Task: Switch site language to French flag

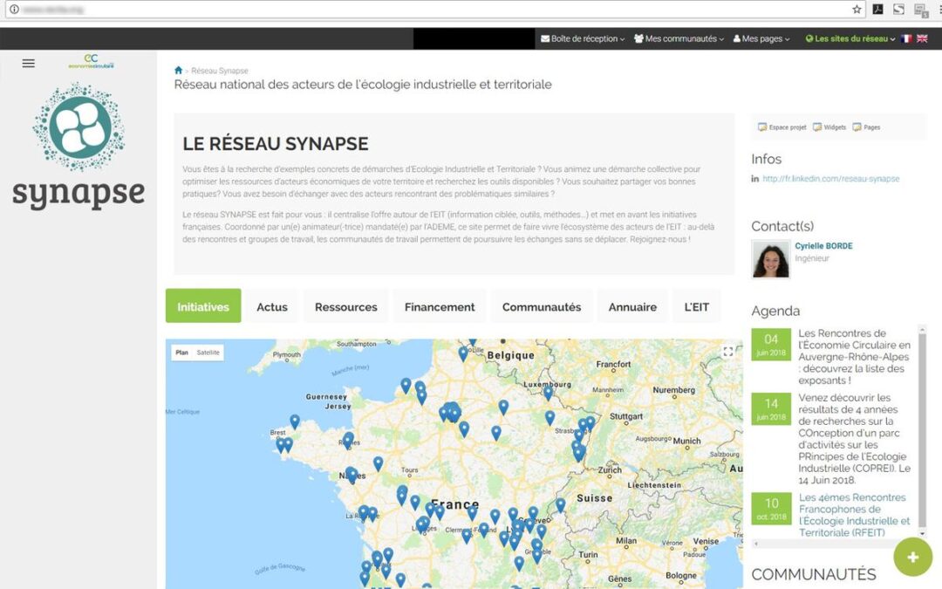Action: [x=906, y=38]
